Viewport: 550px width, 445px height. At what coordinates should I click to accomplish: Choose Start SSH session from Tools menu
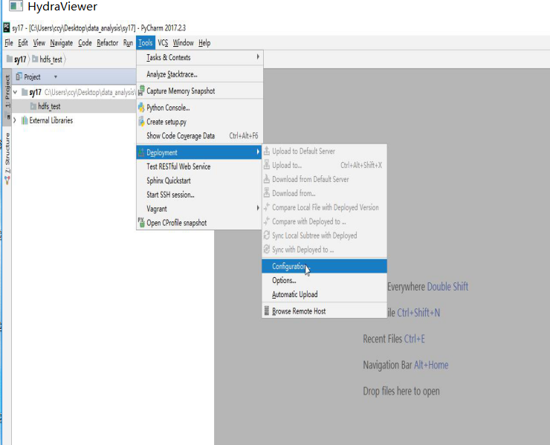(x=170, y=195)
